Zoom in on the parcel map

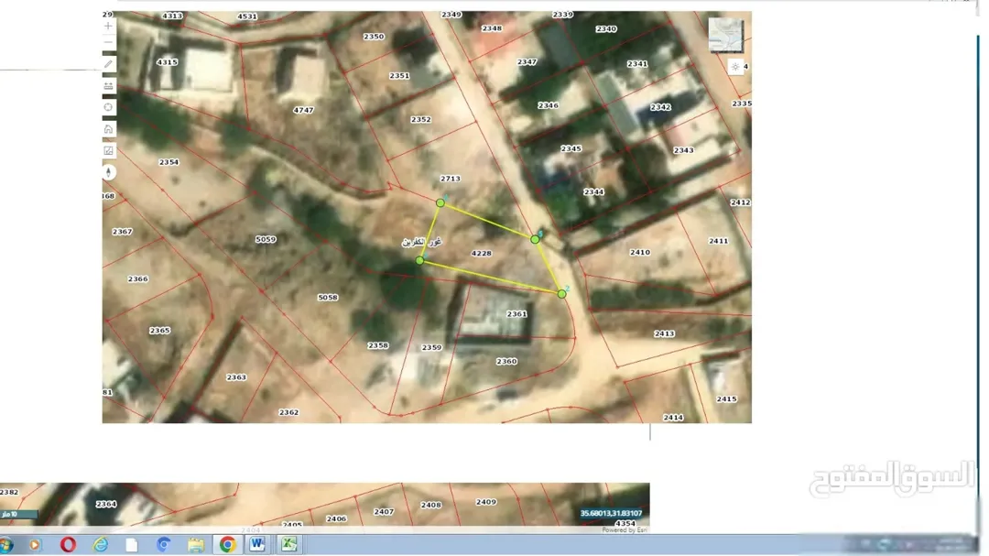point(108,26)
